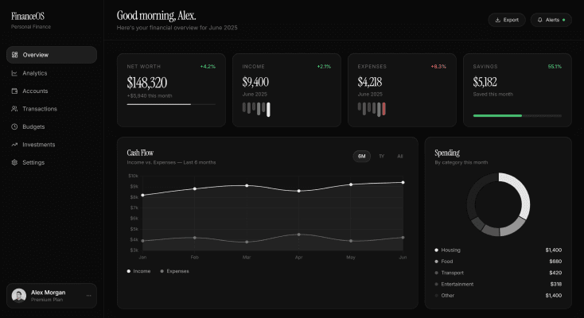Image resolution: width=584 pixels, height=318 pixels.
Task: Click the Analytics chart icon
Action: 14,73
